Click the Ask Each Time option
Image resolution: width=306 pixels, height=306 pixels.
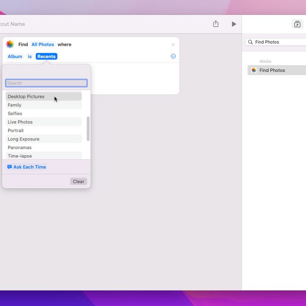click(x=26, y=167)
